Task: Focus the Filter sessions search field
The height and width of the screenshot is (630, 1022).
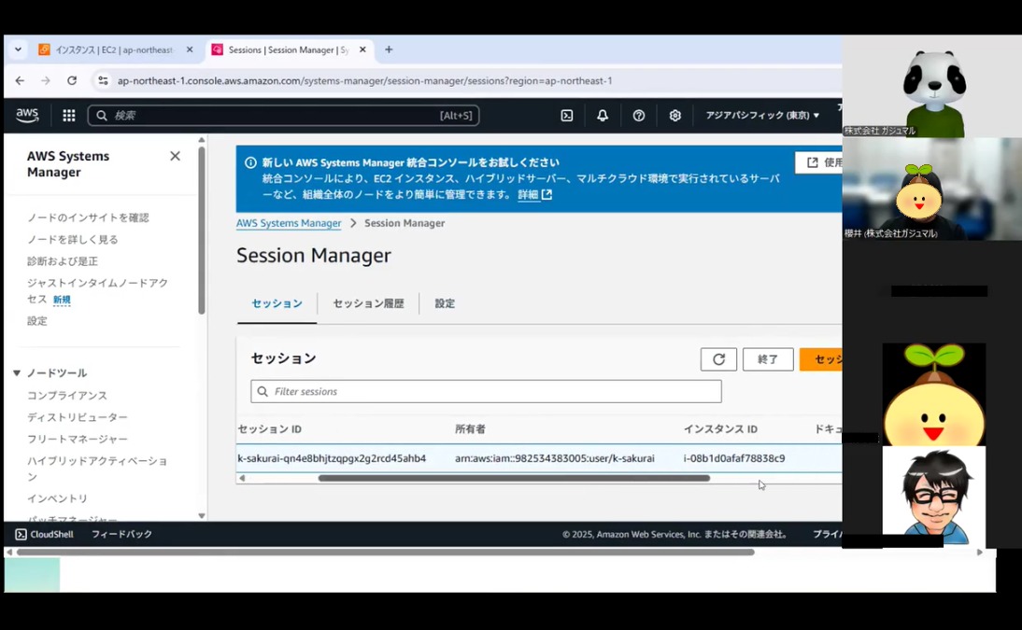Action: click(x=486, y=392)
